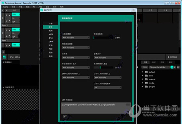
Task: Open the file browser path dropdown
Action: (x=159, y=67)
